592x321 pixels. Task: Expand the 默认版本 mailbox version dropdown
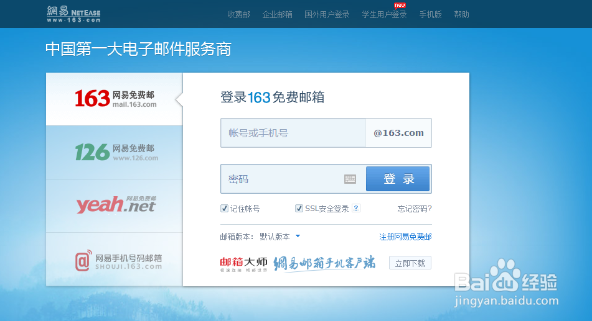coord(280,237)
